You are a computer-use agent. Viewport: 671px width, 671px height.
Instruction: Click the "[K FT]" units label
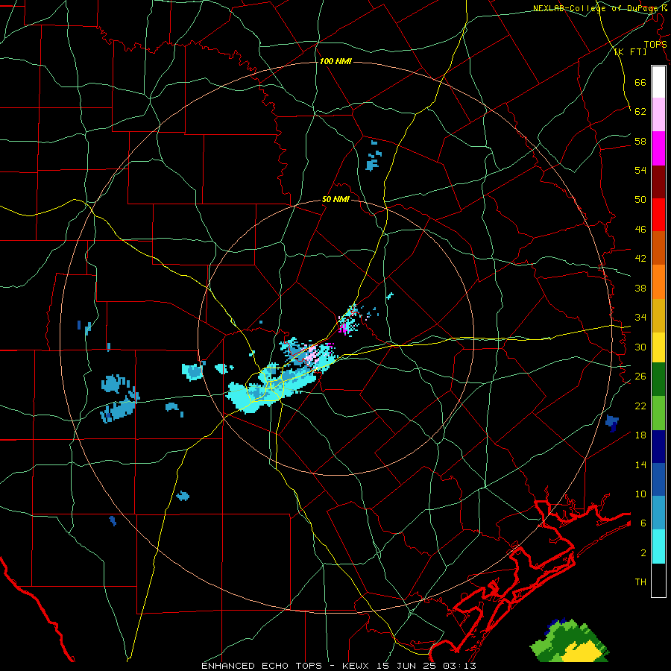(x=630, y=51)
